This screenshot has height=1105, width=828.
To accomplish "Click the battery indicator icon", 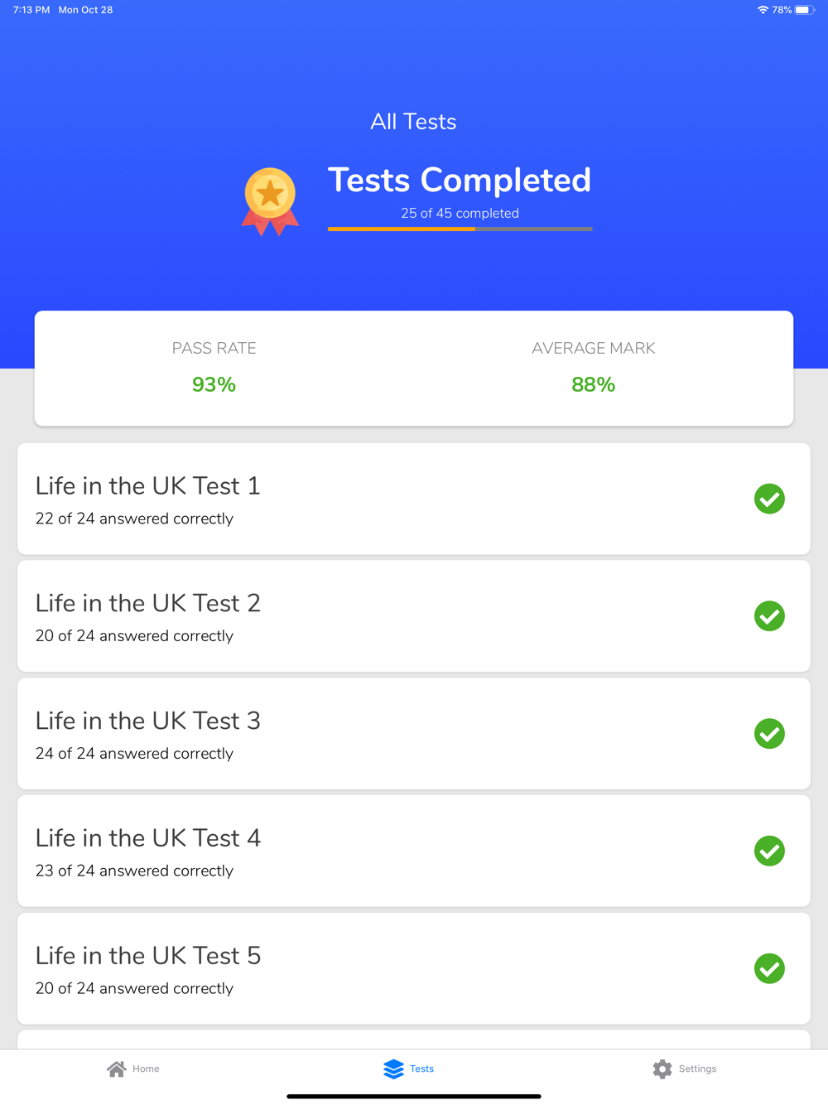I will click(804, 10).
